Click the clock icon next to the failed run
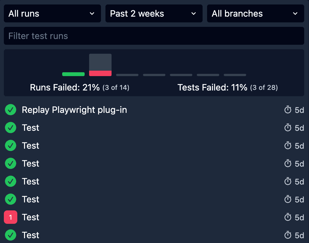309x243 pixels. coord(287,217)
